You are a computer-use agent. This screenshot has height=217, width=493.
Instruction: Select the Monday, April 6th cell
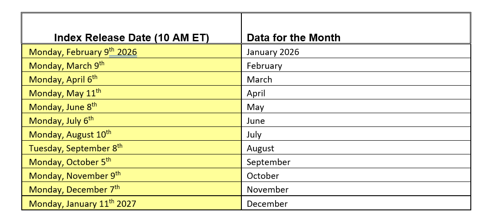(131, 79)
